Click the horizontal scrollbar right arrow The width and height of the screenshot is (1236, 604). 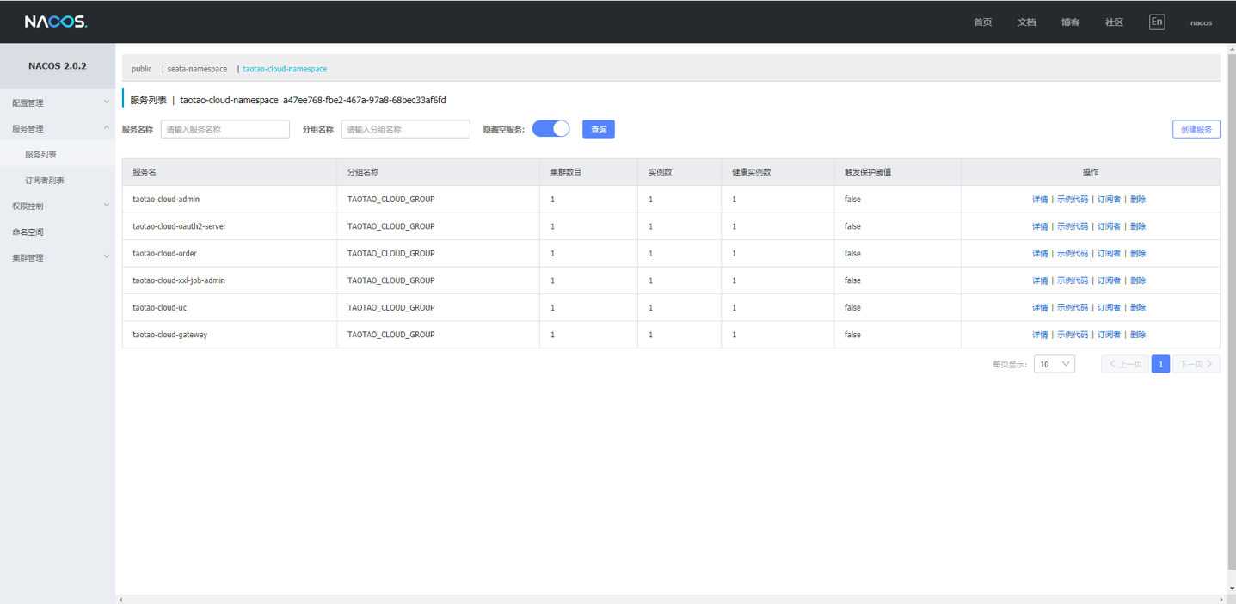1221,599
